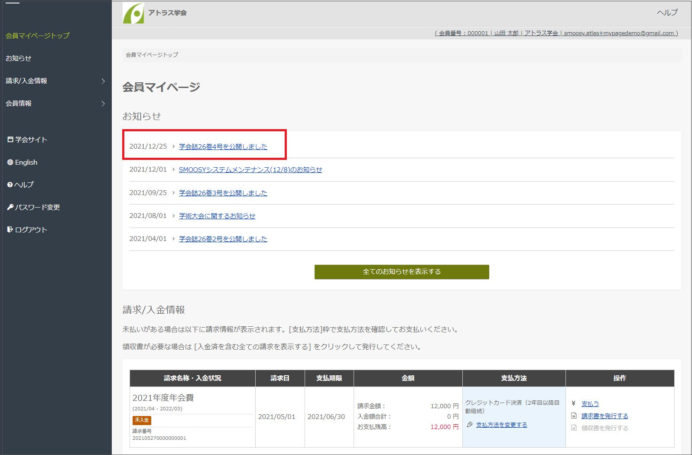692x455 pixels.
Task: Click the window icon beside 学会サイト
Action: [10, 140]
